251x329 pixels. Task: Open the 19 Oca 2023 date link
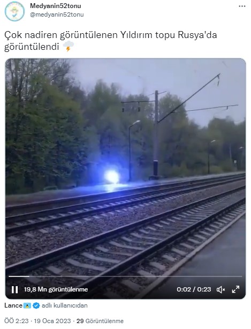click(52, 321)
